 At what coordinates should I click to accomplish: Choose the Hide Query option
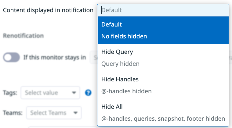[x=163, y=58]
